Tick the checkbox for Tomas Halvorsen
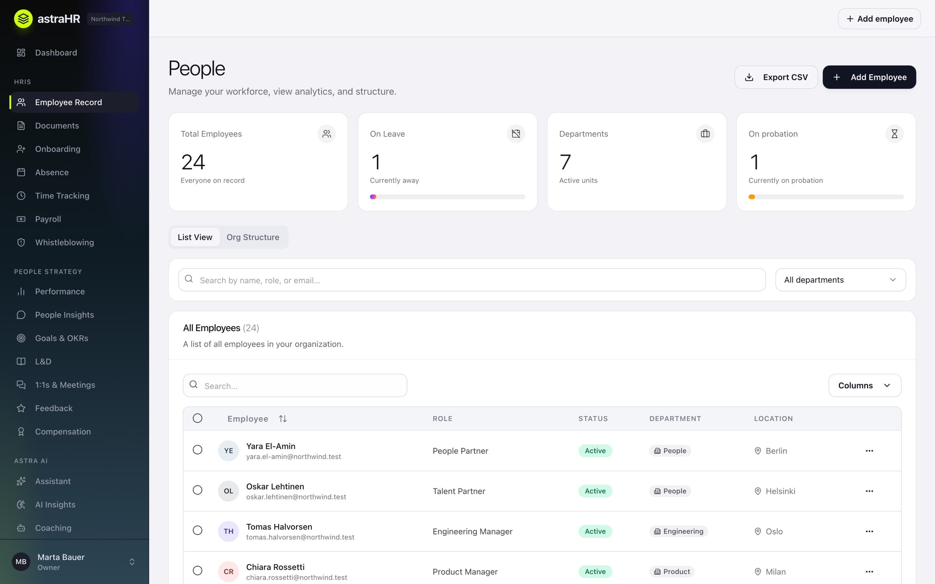This screenshot has width=935, height=584. tap(198, 530)
